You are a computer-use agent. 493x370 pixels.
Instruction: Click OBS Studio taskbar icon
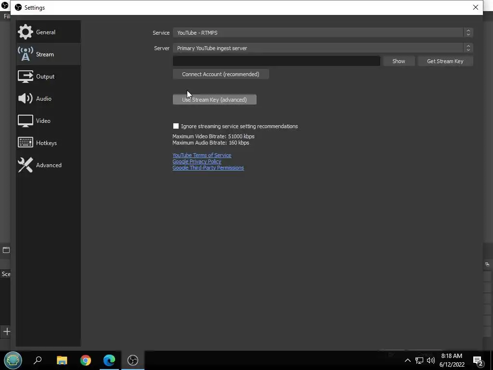pos(133,360)
